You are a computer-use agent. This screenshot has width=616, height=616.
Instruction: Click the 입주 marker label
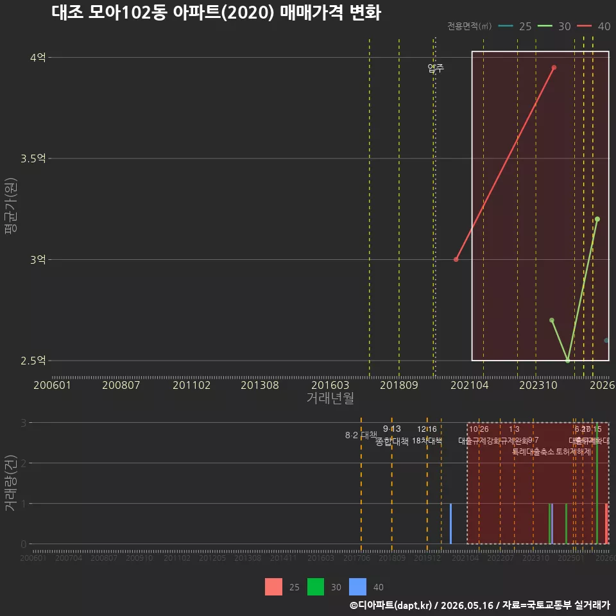click(x=436, y=69)
